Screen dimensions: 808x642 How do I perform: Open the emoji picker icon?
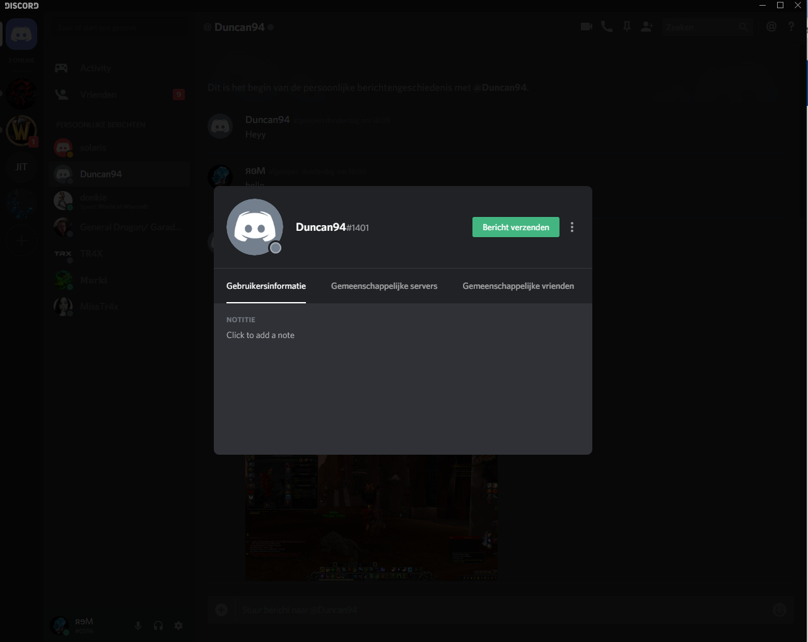[780, 609]
